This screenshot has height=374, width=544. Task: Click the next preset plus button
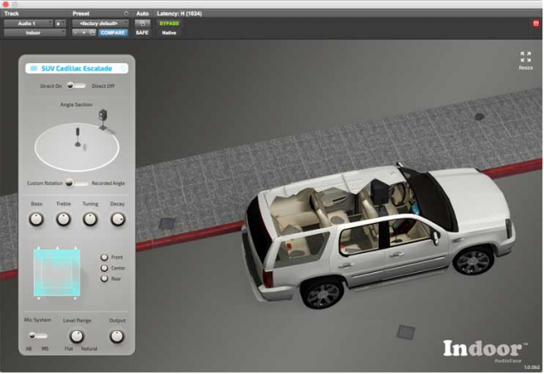point(84,33)
